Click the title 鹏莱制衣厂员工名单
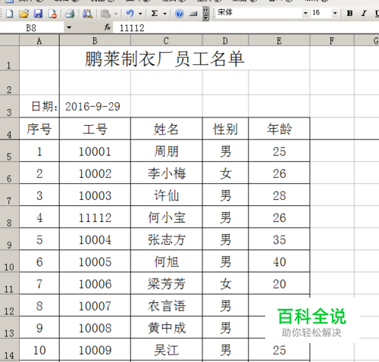Screen dimensions: 379x362 [x=164, y=59]
